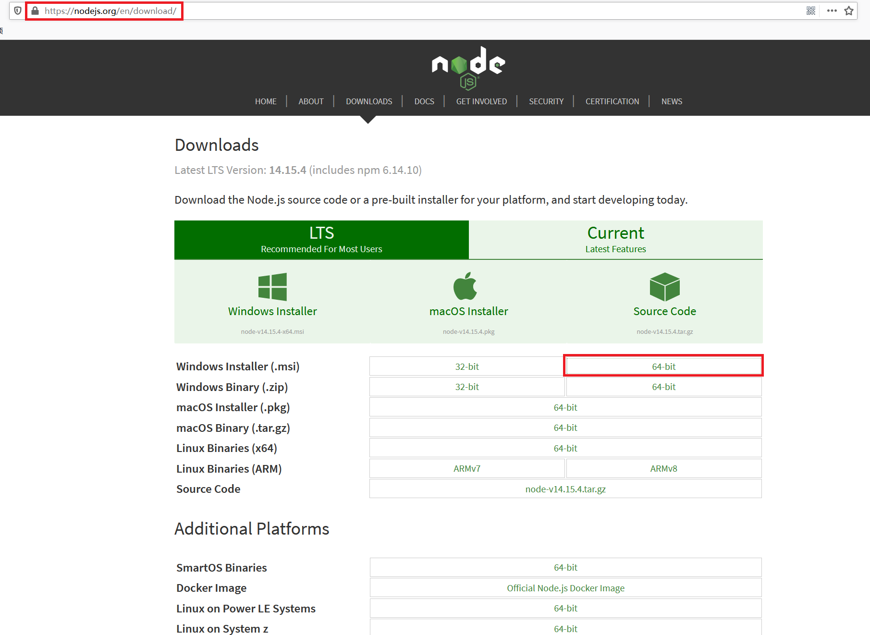Click the SmartOS Binaries row label
The height and width of the screenshot is (635, 870).
click(x=221, y=568)
